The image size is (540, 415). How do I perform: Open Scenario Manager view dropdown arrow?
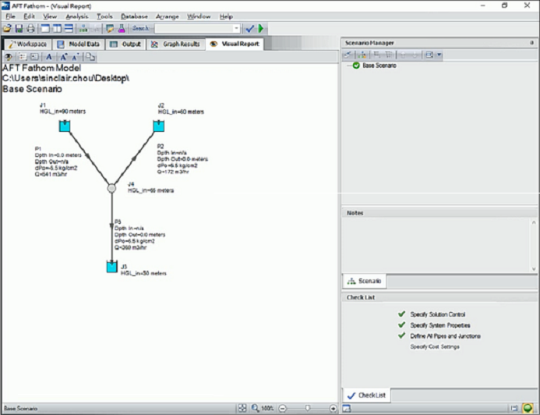(x=439, y=55)
